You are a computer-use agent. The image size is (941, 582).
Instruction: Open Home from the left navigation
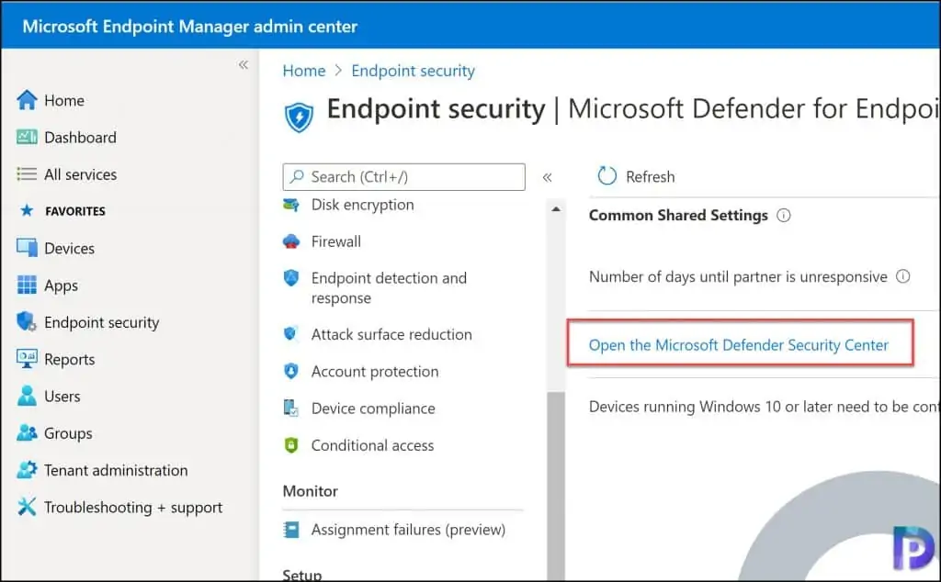pyautogui.click(x=64, y=101)
